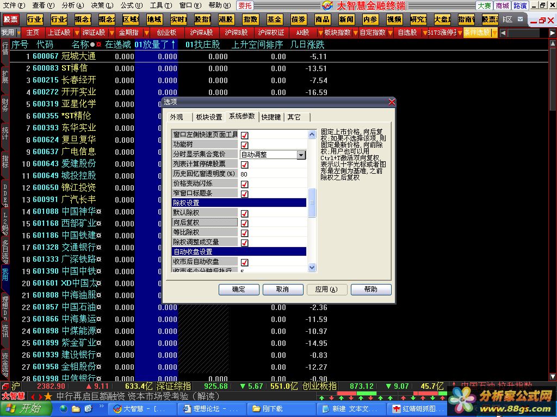Switch to the 外观 tab in options dialog
557x417 pixels.
click(177, 117)
